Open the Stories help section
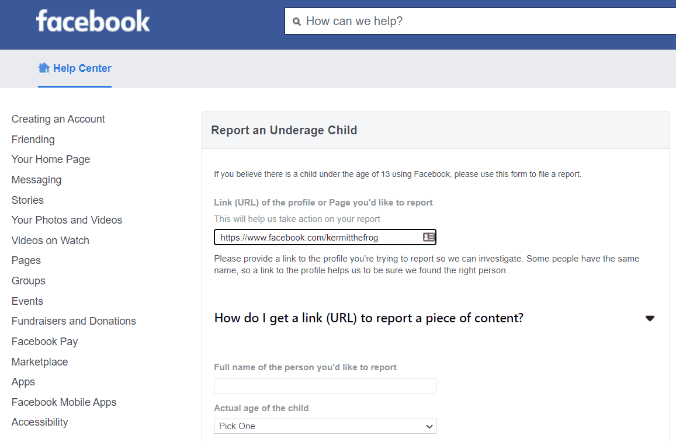The image size is (676, 442). point(27,200)
